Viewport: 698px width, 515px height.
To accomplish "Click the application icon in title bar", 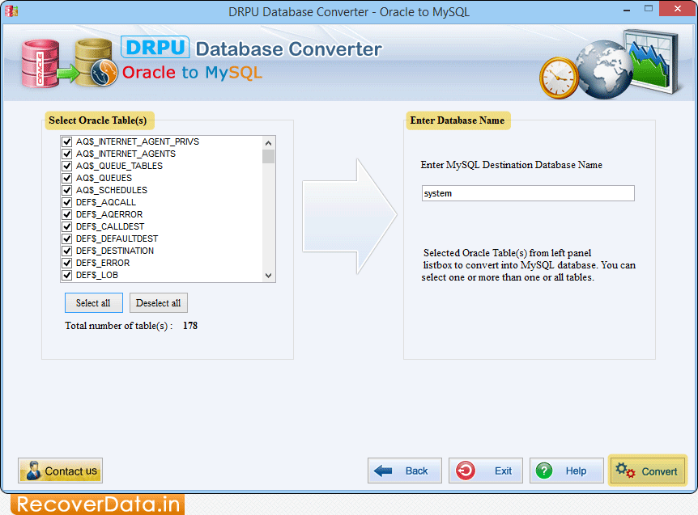I will coord(11,11).
